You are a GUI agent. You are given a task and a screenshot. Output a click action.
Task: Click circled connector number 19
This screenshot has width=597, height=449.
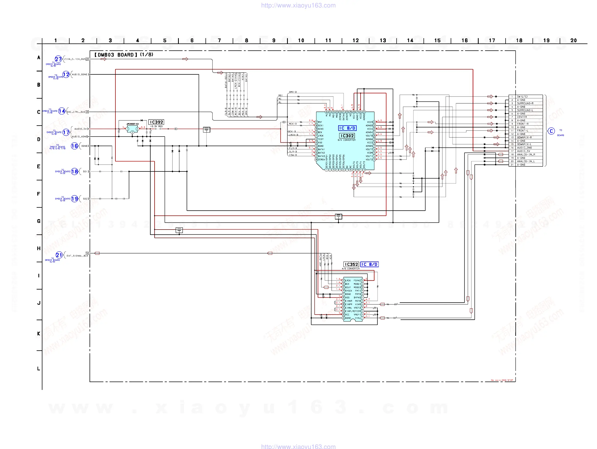pyautogui.click(x=74, y=199)
